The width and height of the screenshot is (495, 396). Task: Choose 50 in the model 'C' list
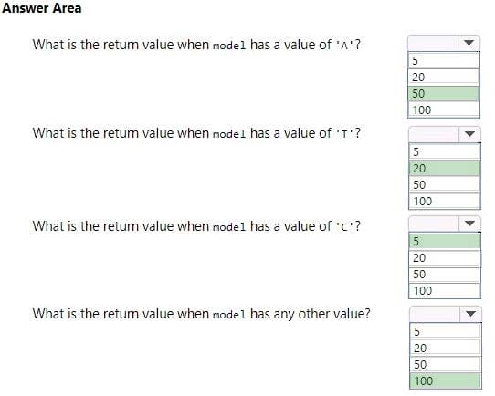coord(445,275)
